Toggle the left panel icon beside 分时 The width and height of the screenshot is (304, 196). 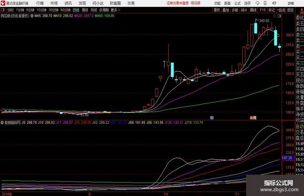(3, 10)
